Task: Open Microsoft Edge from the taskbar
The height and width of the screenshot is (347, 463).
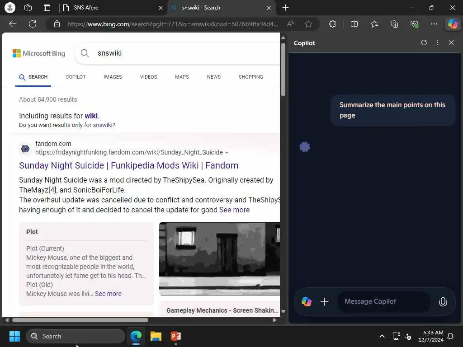Action: pos(136,336)
